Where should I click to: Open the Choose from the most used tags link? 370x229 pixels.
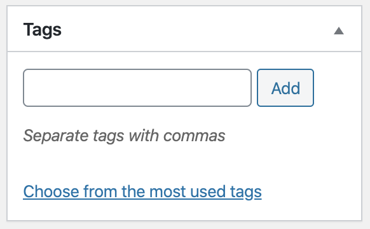point(142,191)
